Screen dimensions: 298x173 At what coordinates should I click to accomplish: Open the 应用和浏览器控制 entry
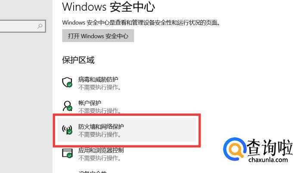coord(101,150)
